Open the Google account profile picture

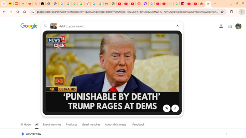pyautogui.click(x=238, y=26)
